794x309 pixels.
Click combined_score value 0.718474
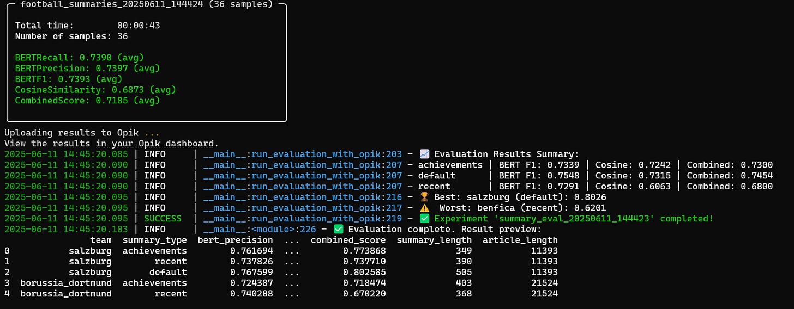[364, 282]
